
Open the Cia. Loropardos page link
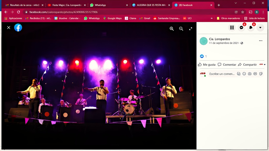click(219, 39)
